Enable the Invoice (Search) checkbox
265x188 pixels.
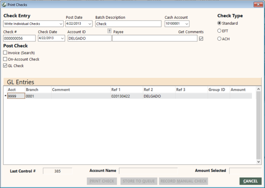5,53
